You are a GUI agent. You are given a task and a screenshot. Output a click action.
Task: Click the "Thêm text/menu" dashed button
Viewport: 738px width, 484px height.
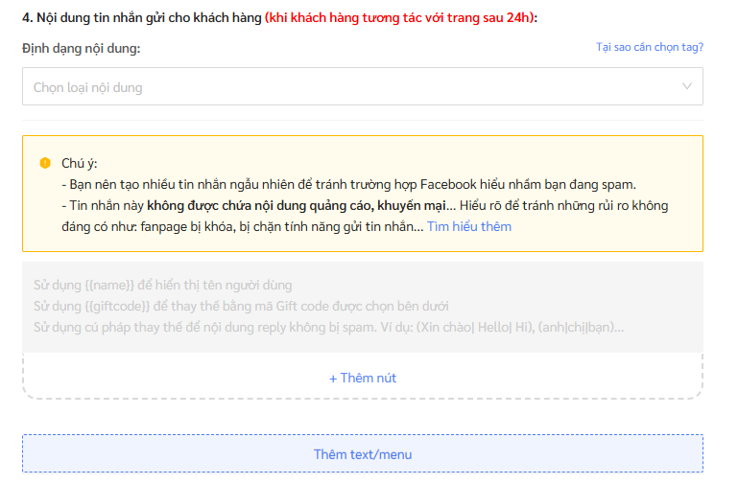362,454
